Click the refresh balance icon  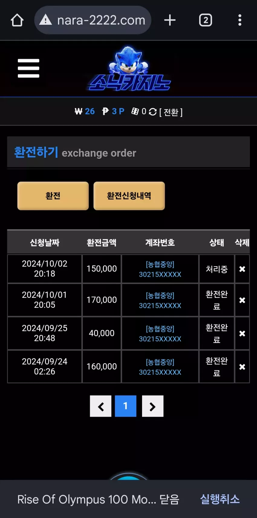153,112
